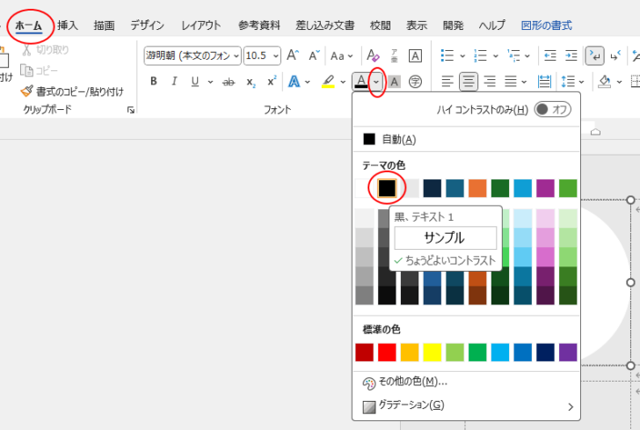Open the change case dropdown
This screenshot has width=640, height=430.
coord(342,56)
